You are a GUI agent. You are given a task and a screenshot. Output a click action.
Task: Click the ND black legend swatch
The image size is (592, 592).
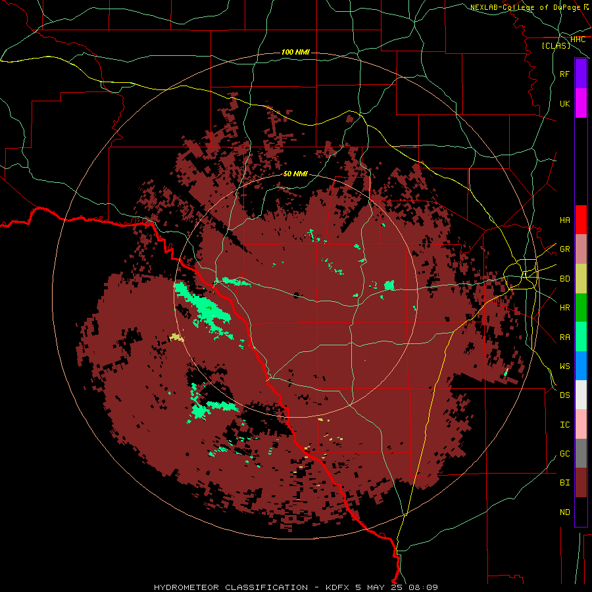coord(581,512)
